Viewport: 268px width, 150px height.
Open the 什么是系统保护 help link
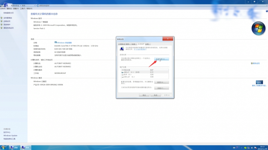tap(140, 49)
